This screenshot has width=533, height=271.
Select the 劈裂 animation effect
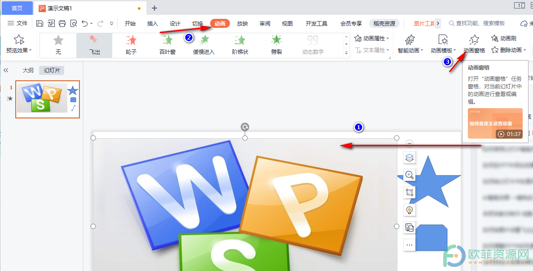(276, 45)
